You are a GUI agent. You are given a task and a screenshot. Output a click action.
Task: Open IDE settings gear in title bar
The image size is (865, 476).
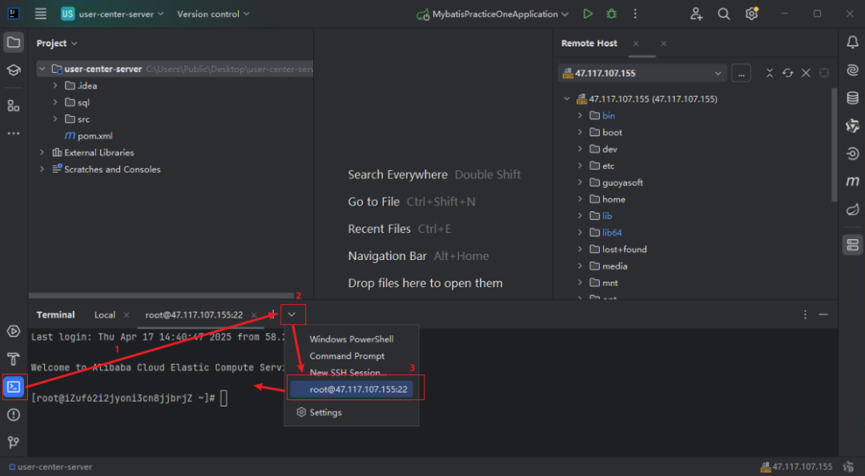click(x=751, y=14)
